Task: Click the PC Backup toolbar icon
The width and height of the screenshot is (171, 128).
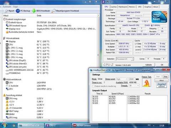Action: coord(18,11)
